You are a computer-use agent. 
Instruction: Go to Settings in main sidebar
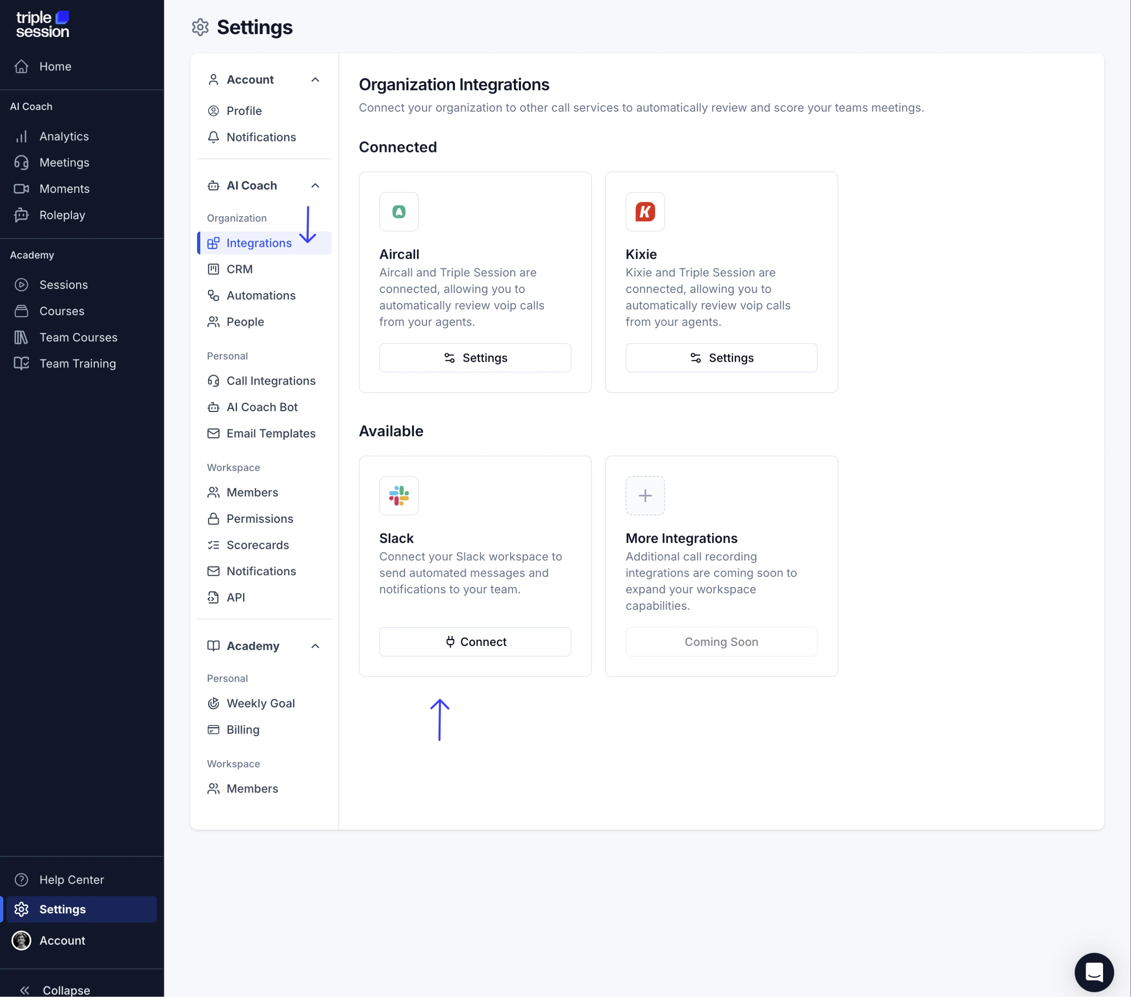(81, 910)
